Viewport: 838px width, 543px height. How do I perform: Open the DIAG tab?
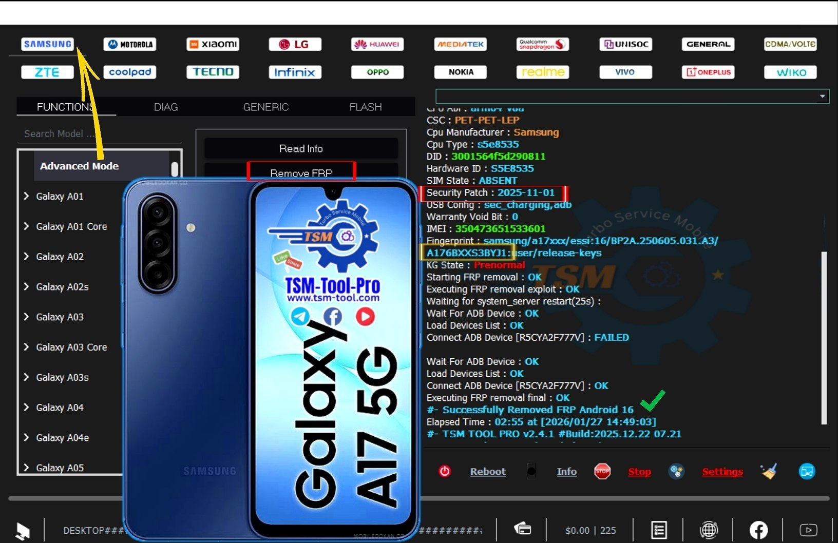coord(165,107)
